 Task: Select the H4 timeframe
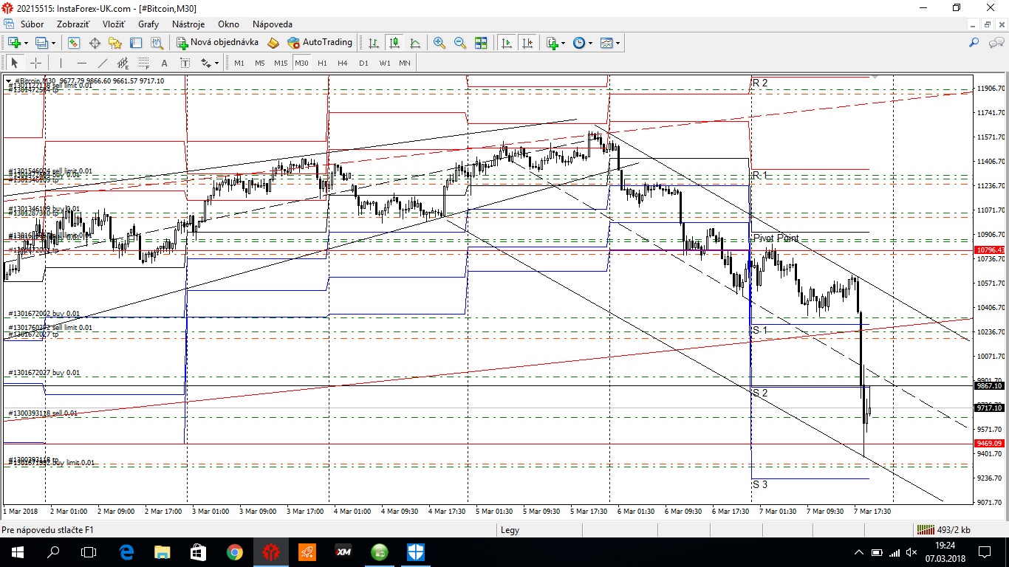coord(343,63)
